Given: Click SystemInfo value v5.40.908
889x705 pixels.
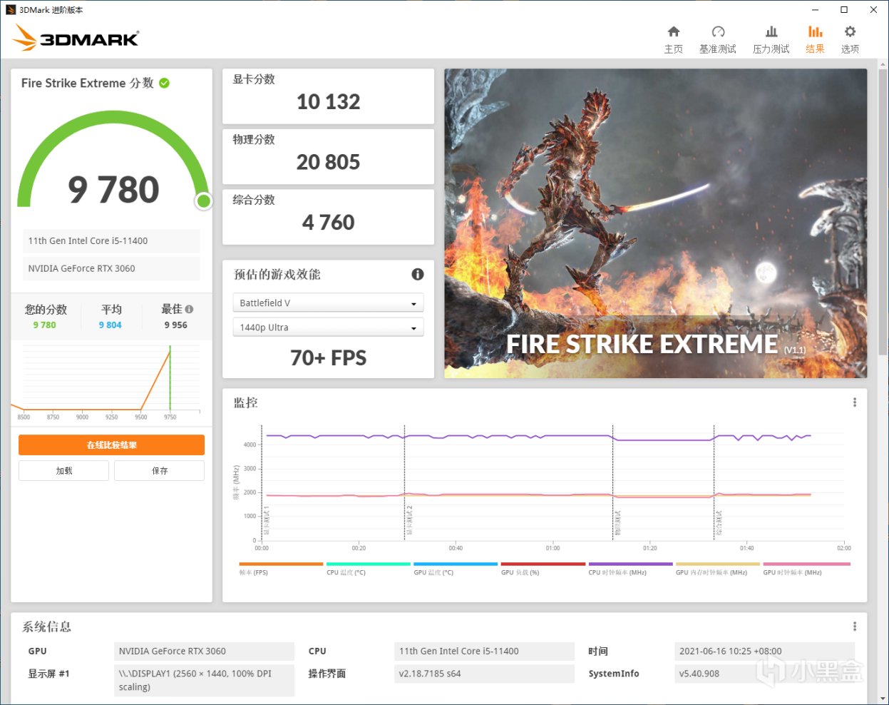Looking at the screenshot, I should pos(764,674).
